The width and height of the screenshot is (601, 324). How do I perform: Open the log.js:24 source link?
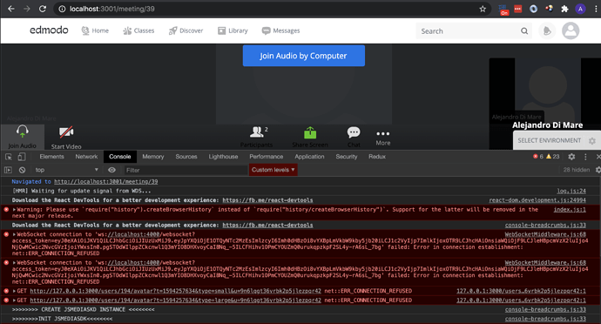pos(571,191)
